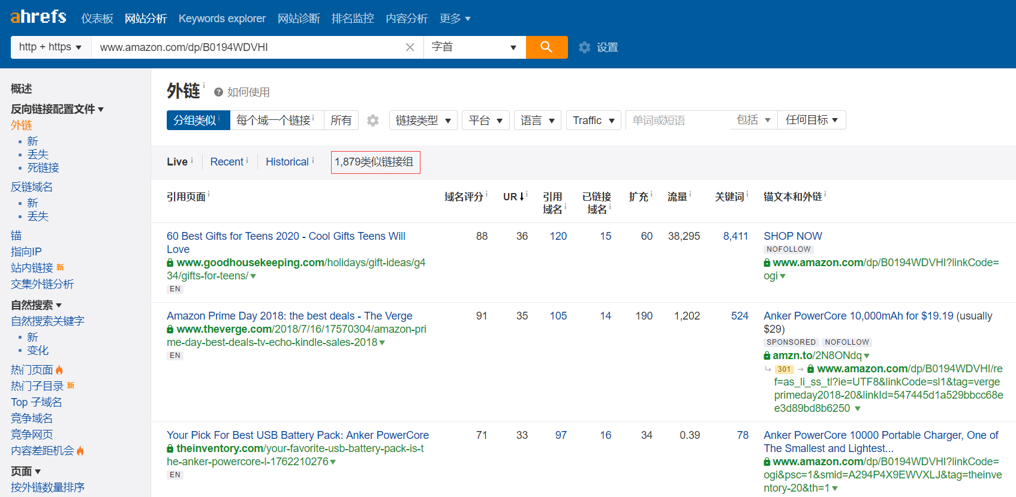Click the lock icon before theverge.com URL
This screenshot has width=1016, height=497.
(170, 329)
